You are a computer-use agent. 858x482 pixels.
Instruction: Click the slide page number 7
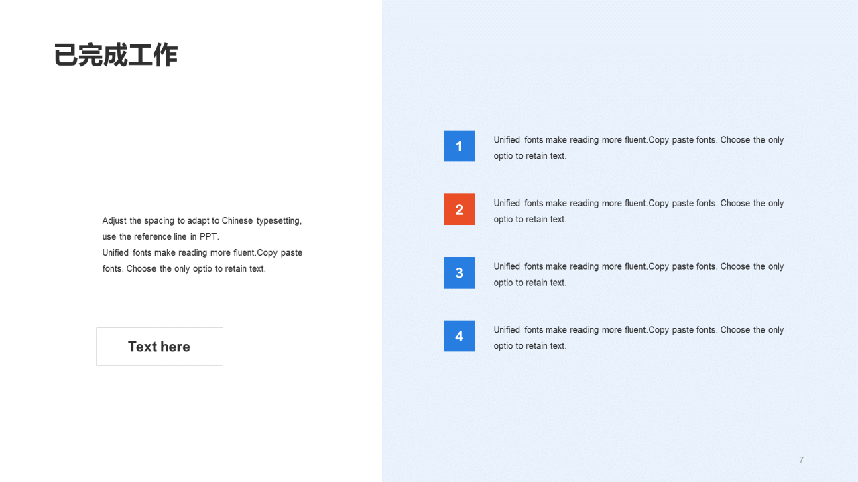[801, 460]
